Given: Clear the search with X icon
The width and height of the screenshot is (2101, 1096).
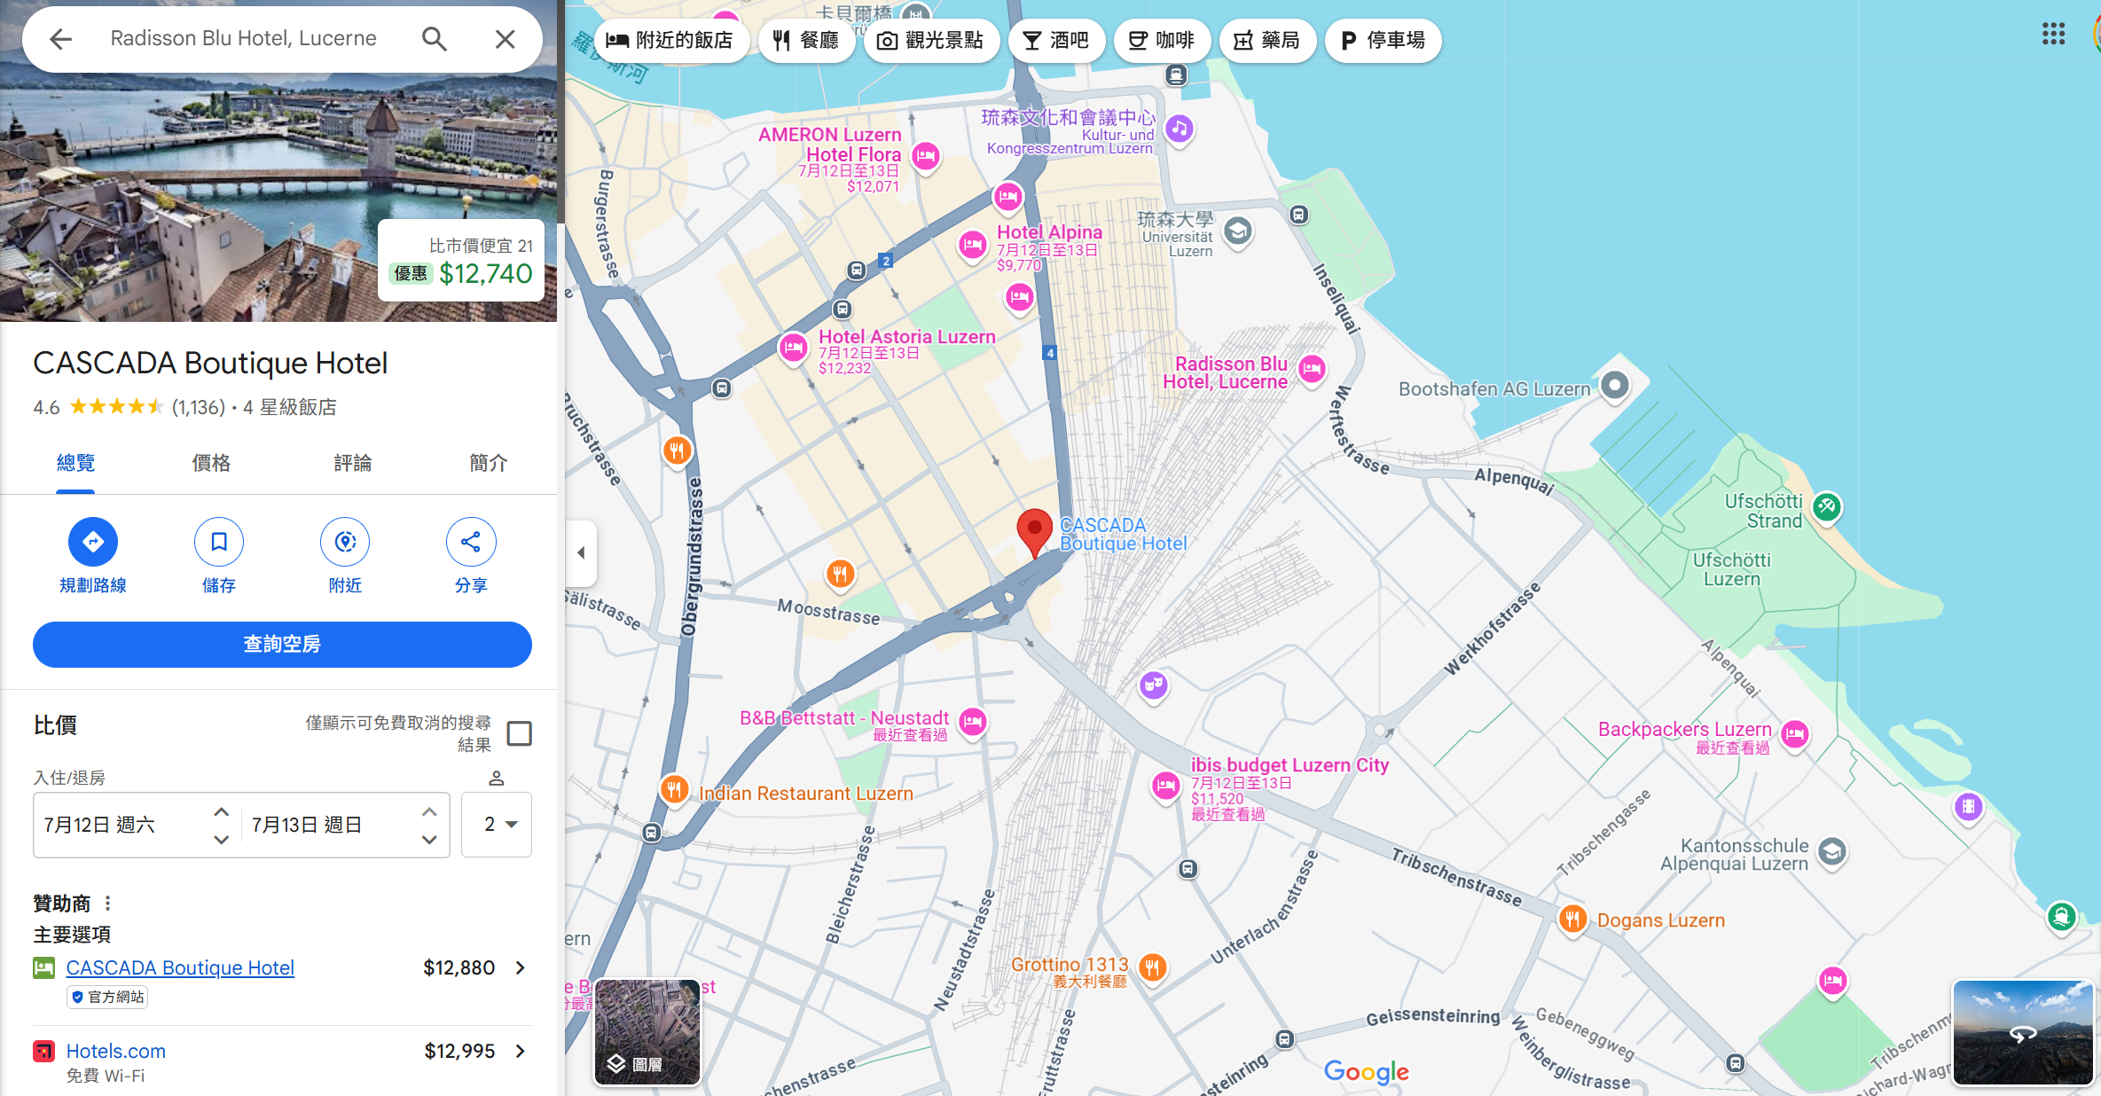Looking at the screenshot, I should pyautogui.click(x=505, y=39).
